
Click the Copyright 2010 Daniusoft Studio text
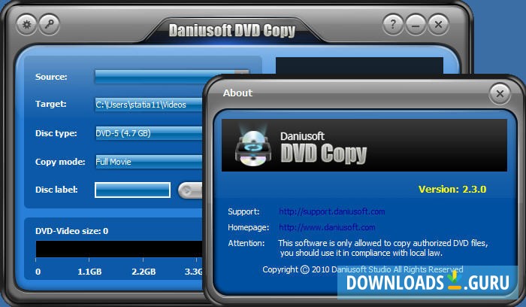point(363,269)
